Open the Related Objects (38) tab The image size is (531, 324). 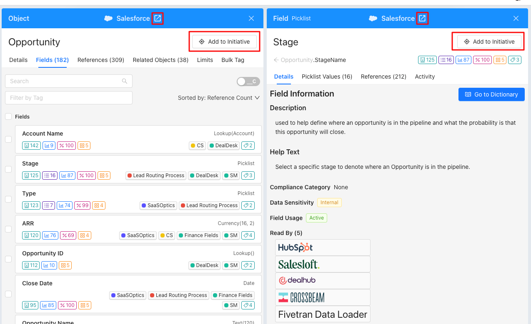160,60
